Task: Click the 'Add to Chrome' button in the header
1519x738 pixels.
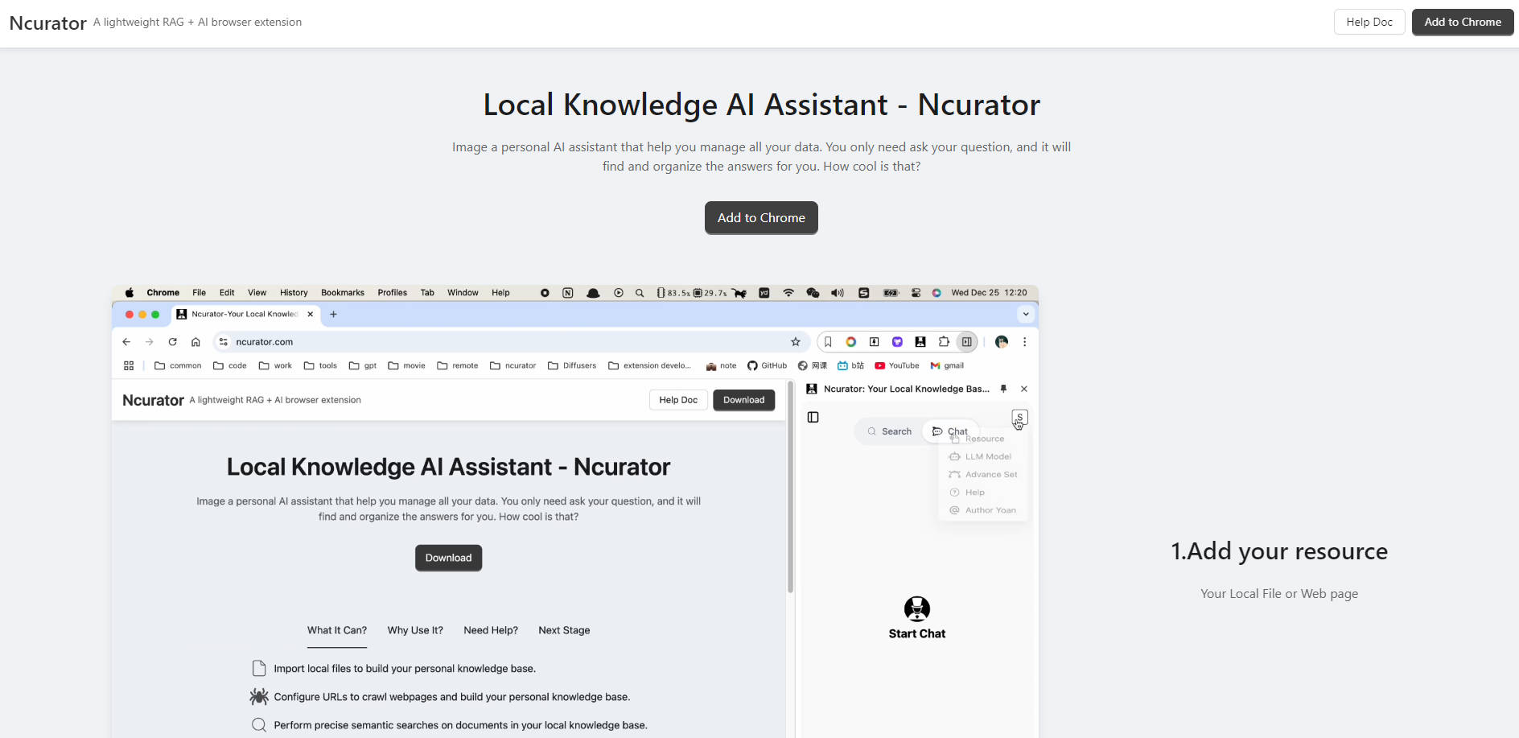Action: pos(1462,22)
